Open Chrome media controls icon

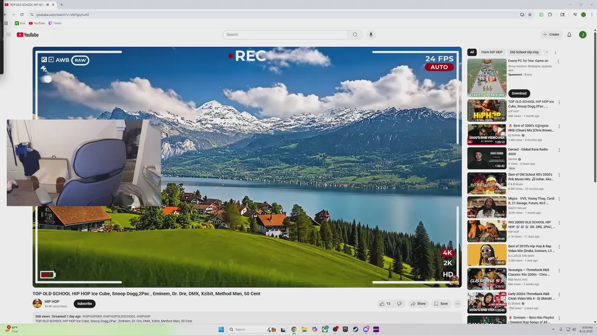click(x=575, y=14)
